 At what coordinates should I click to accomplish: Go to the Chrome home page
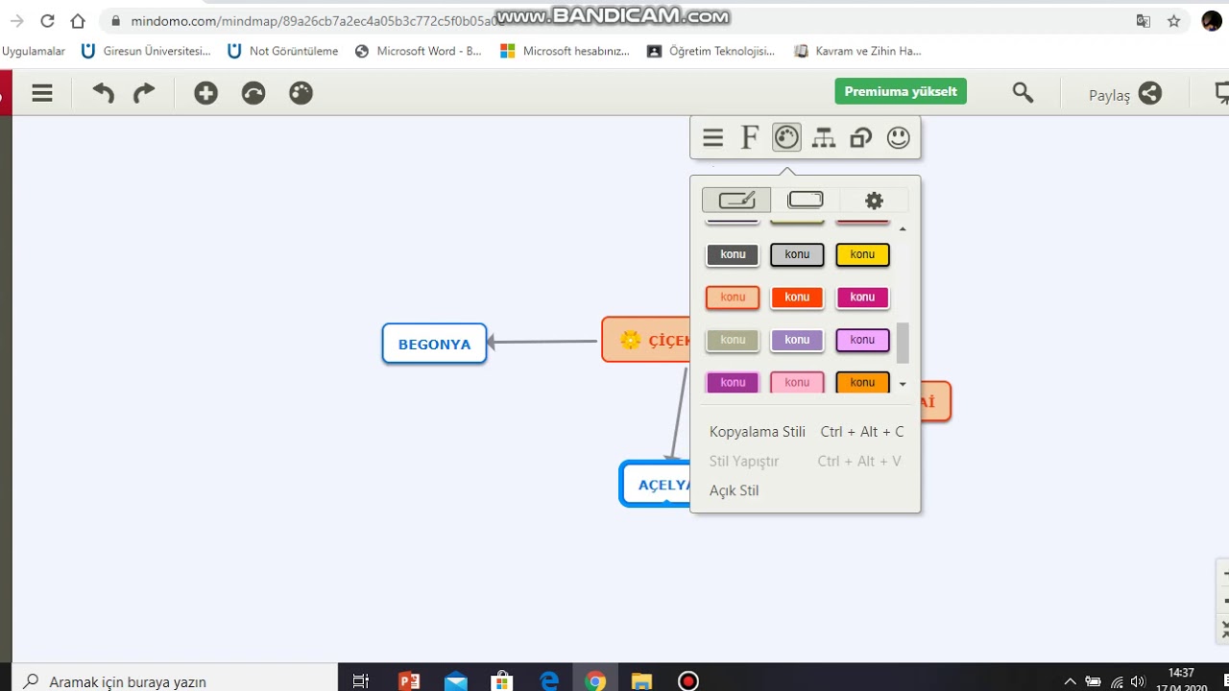tap(78, 21)
